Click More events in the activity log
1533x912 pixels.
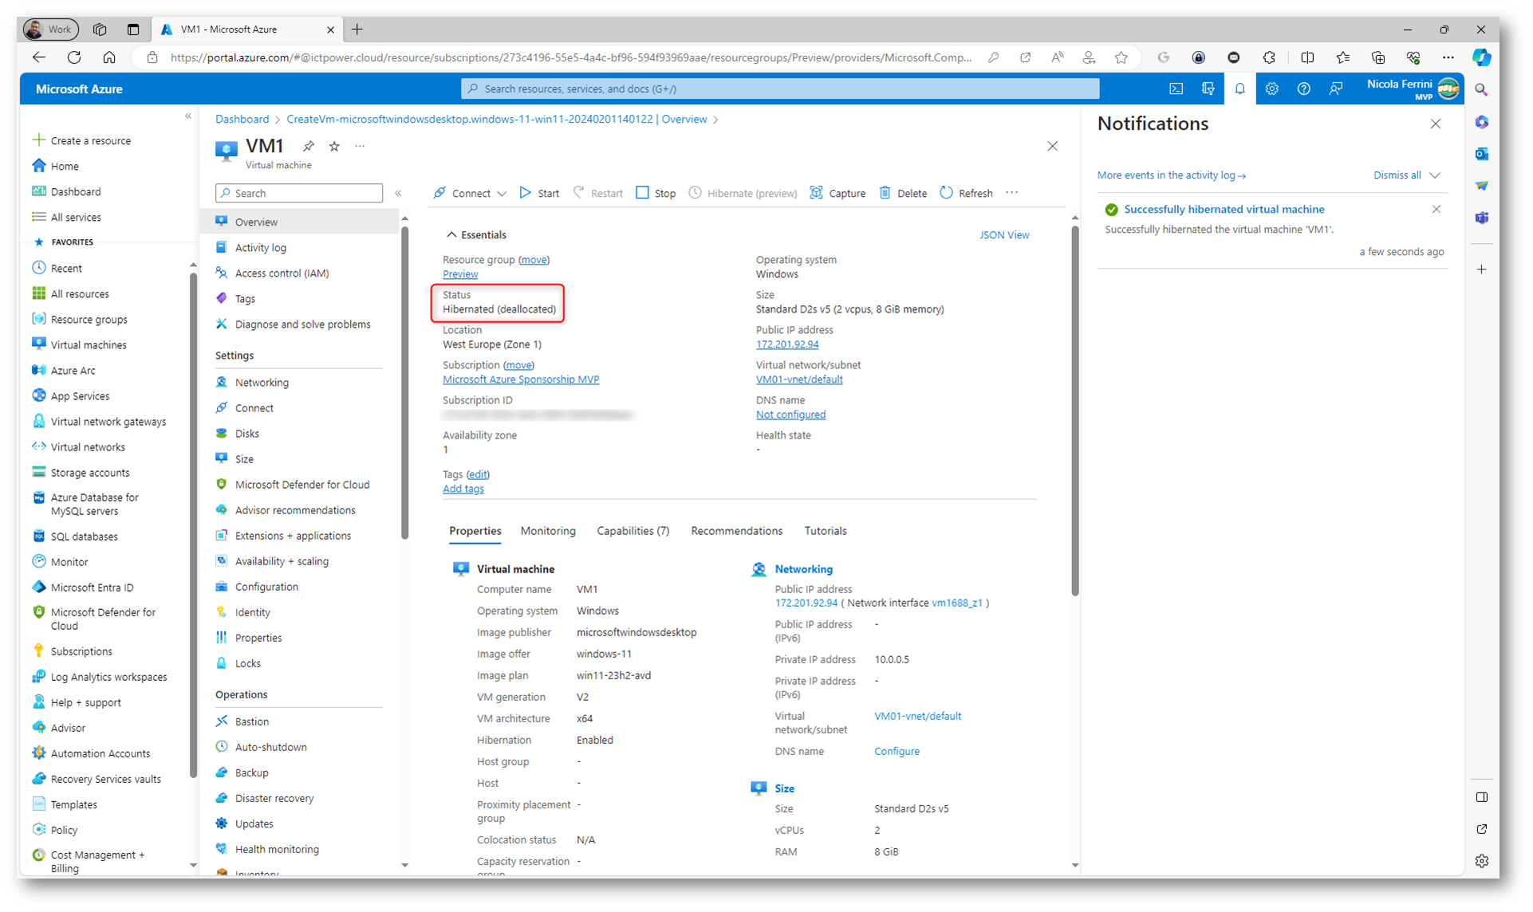(x=1171, y=175)
